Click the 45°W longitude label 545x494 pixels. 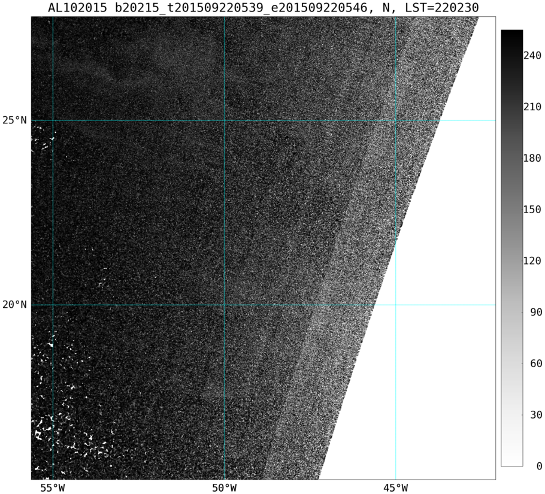[x=395, y=488]
